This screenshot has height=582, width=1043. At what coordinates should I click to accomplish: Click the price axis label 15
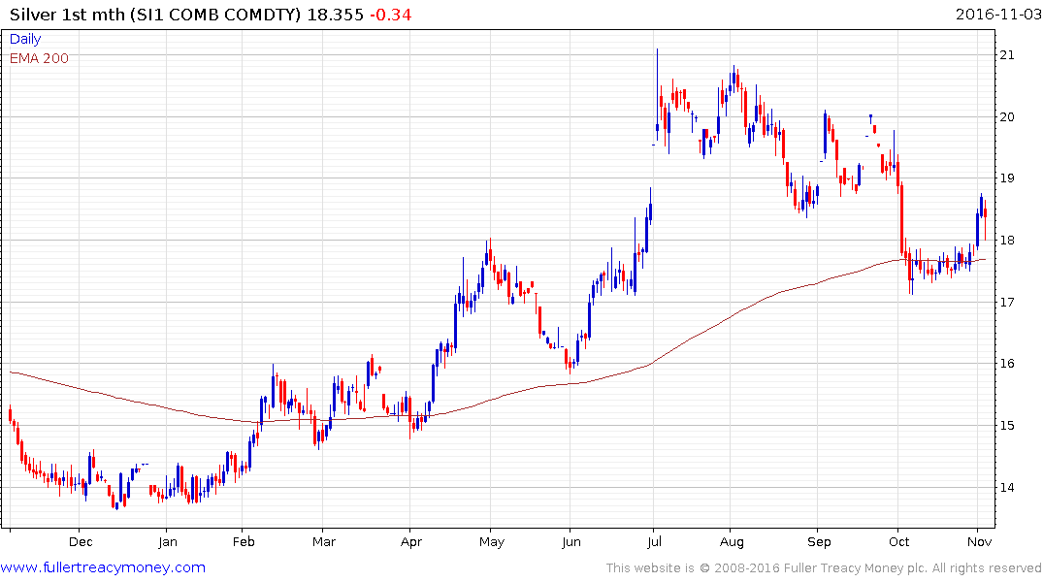[1007, 425]
